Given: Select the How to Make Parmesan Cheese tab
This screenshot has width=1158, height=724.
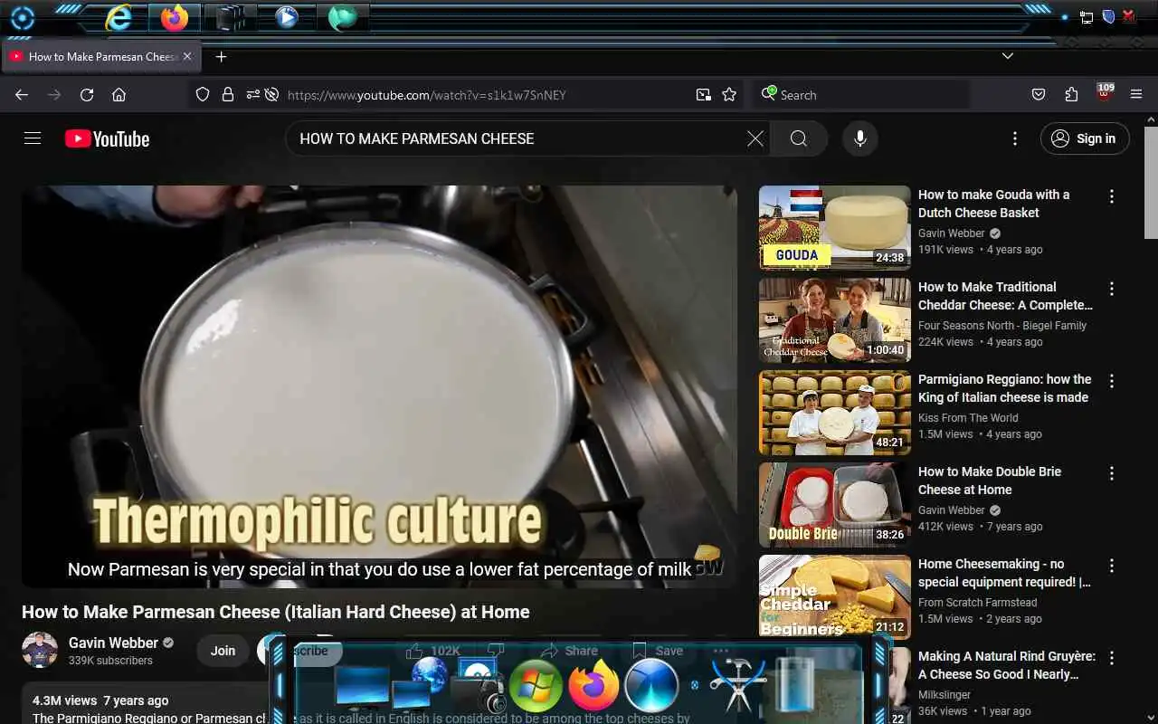Looking at the screenshot, I should 101,56.
